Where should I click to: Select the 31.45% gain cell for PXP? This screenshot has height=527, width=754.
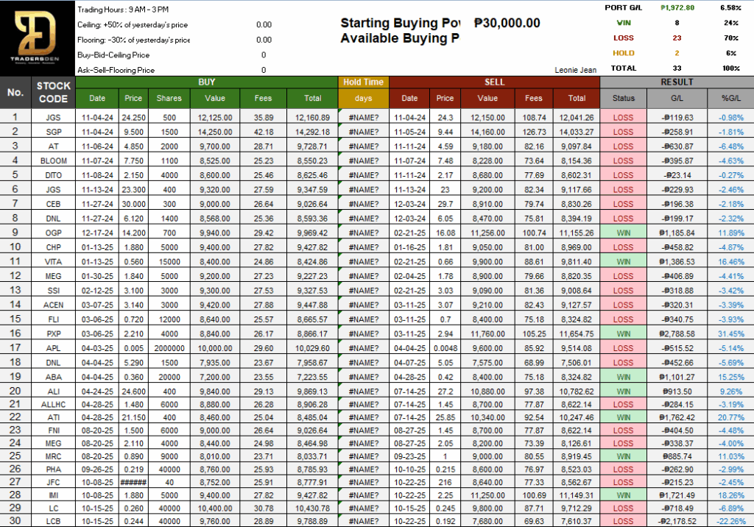pos(726,333)
